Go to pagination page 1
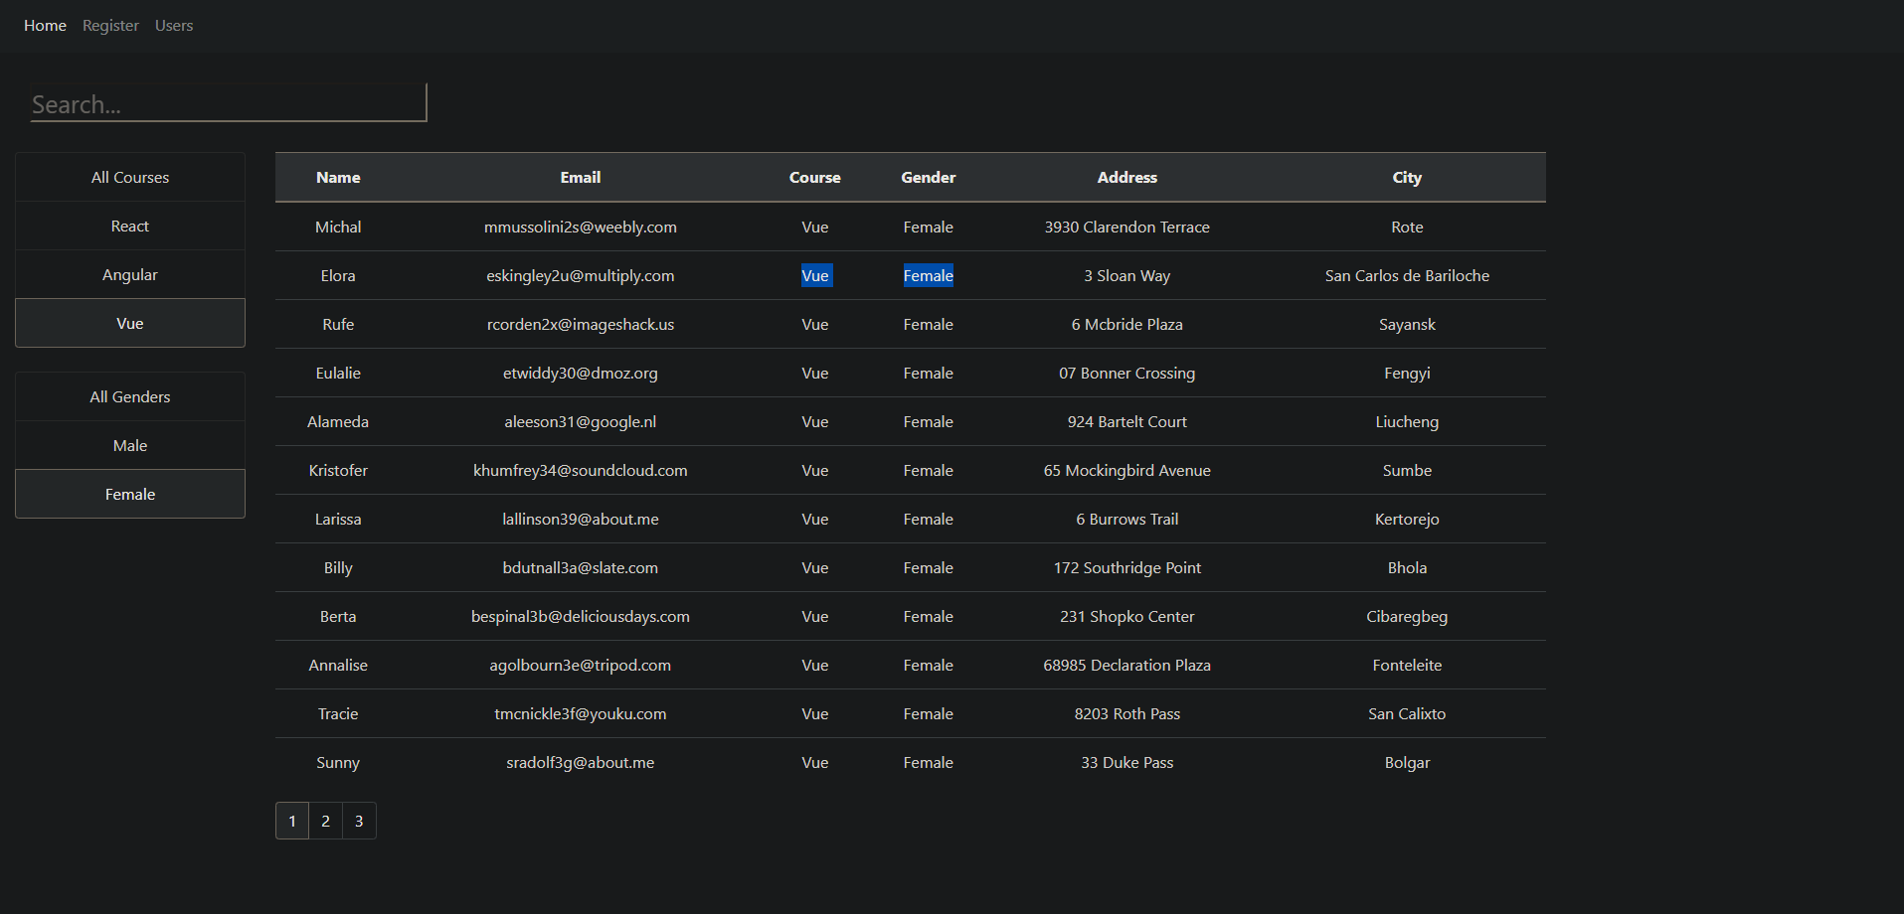Image resolution: width=1904 pixels, height=914 pixels. [292, 822]
